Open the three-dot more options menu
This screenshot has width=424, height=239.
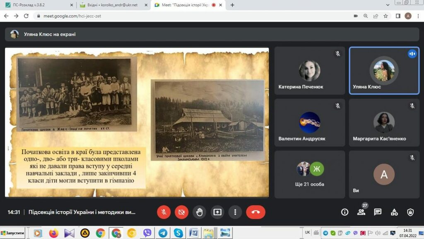pyautogui.click(x=235, y=212)
